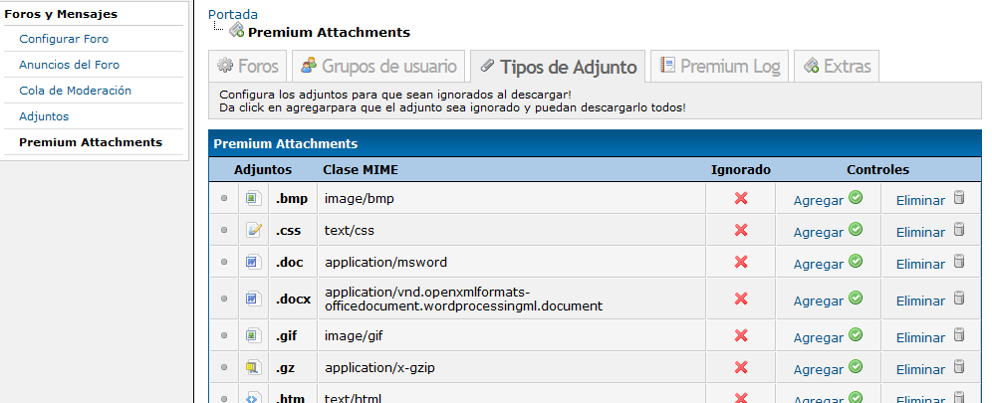Click Agregar link for .doc attachment
The width and height of the screenshot is (992, 403).
818,264
